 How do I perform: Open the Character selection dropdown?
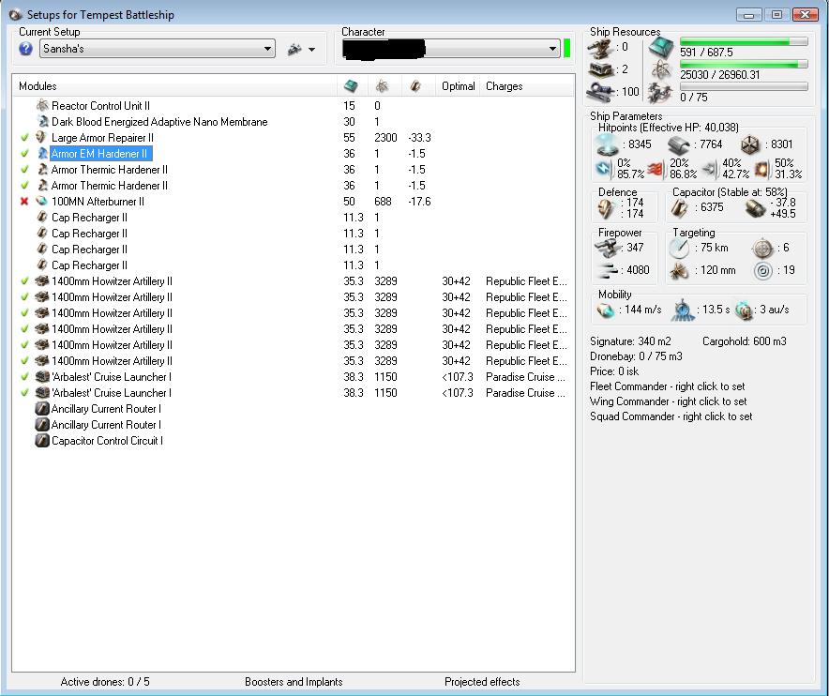[450, 49]
